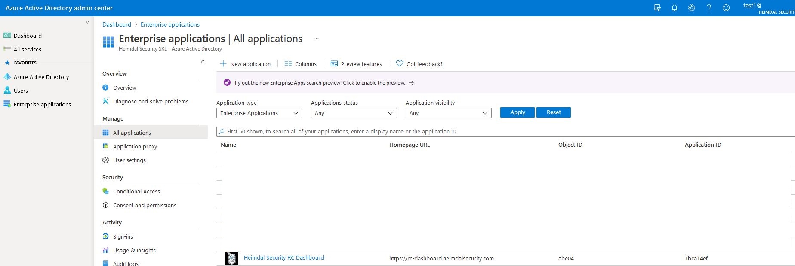Click the Diagnose and solve problems icon

pos(106,101)
